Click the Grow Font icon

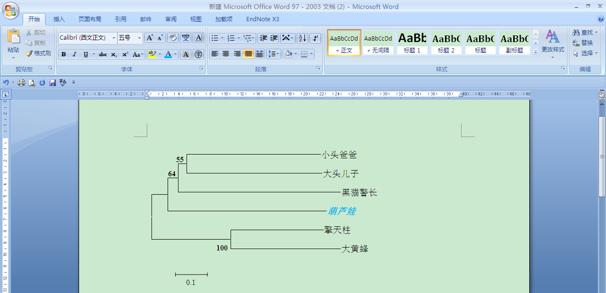(x=149, y=38)
